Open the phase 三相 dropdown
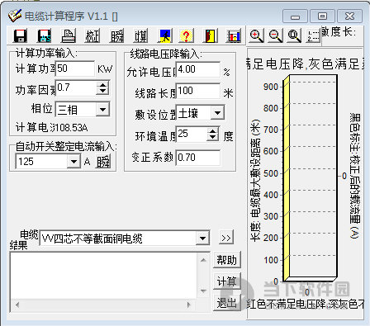The width and height of the screenshot is (370, 326). pyautogui.click(x=102, y=110)
